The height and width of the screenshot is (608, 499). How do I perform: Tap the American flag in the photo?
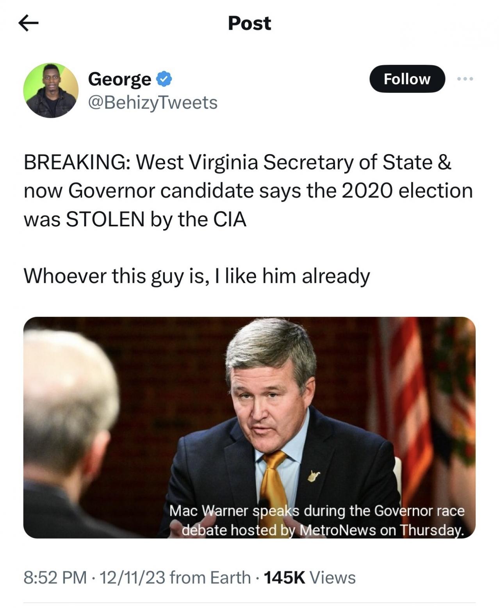[402, 390]
